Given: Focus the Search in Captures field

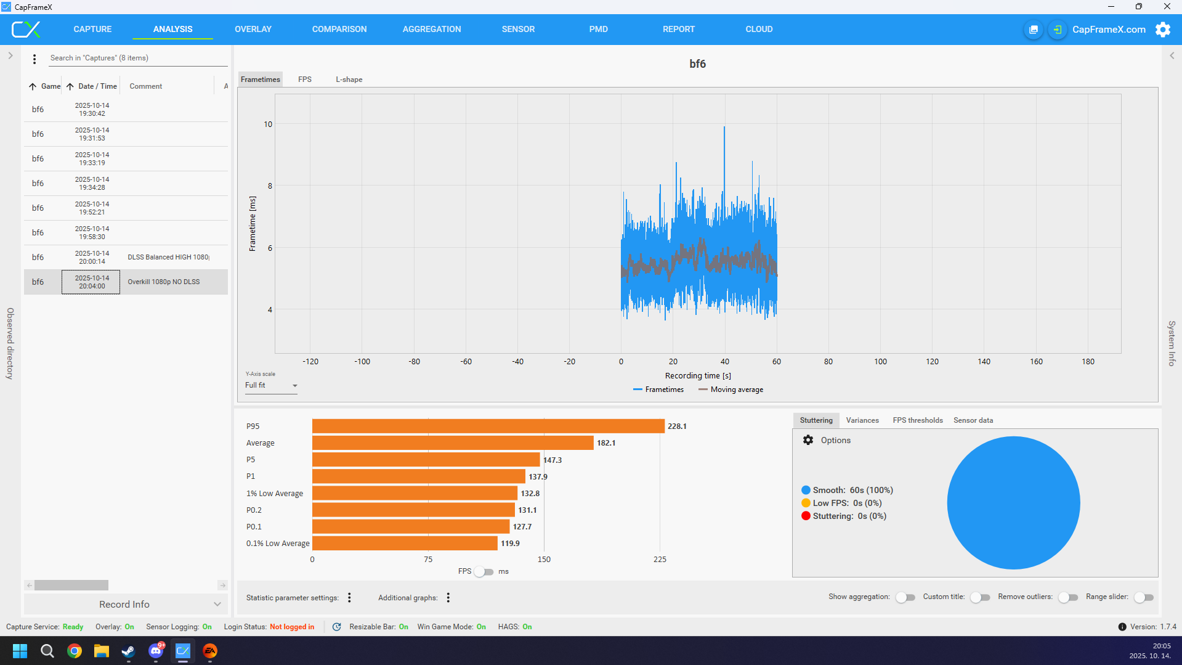Looking at the screenshot, I should (138, 59).
